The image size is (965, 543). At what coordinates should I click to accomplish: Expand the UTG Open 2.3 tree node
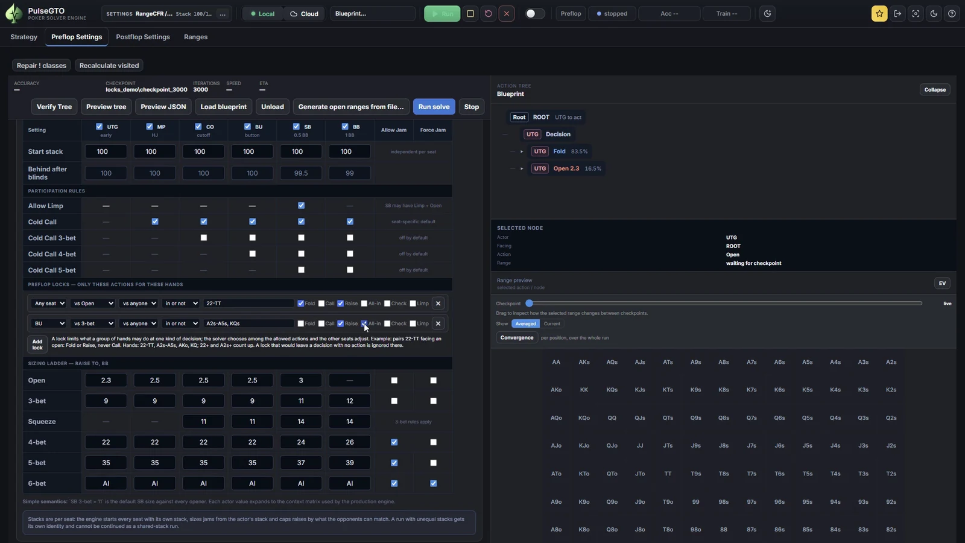pos(522,168)
